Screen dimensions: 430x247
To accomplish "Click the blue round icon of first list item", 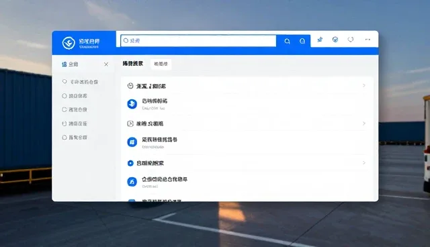I will click(x=132, y=104).
